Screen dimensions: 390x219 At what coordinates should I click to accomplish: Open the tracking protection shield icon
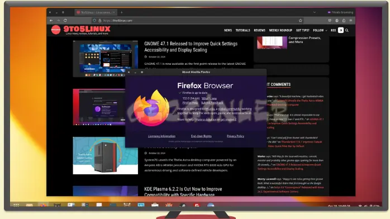(x=94, y=20)
